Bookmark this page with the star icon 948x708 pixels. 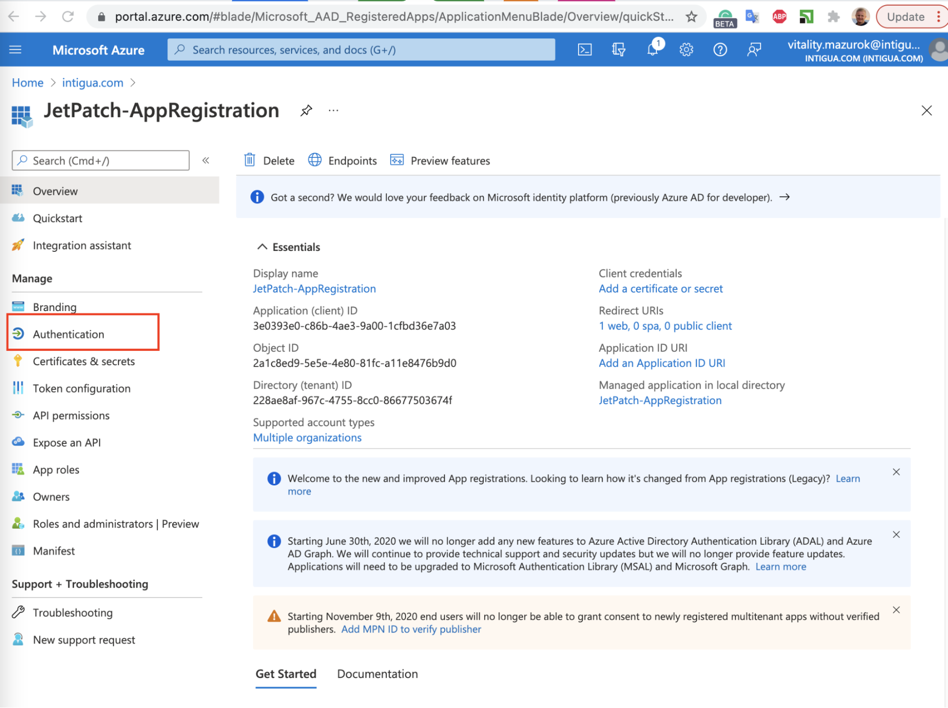pyautogui.click(x=691, y=17)
